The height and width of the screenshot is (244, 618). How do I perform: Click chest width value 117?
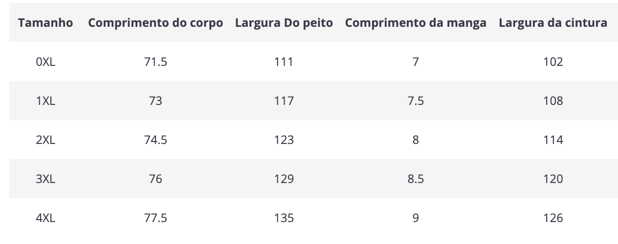click(x=284, y=101)
